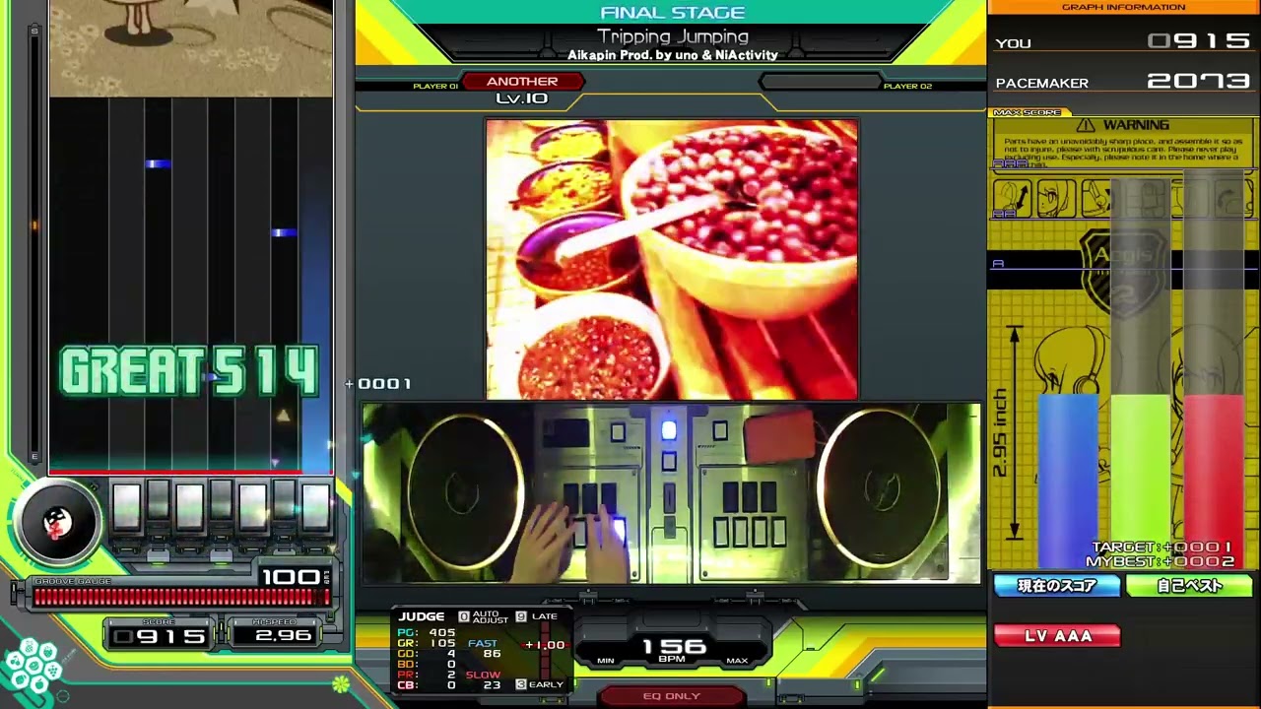Click the blue current score graph bar
1261x709 pixels.
tap(1067, 481)
